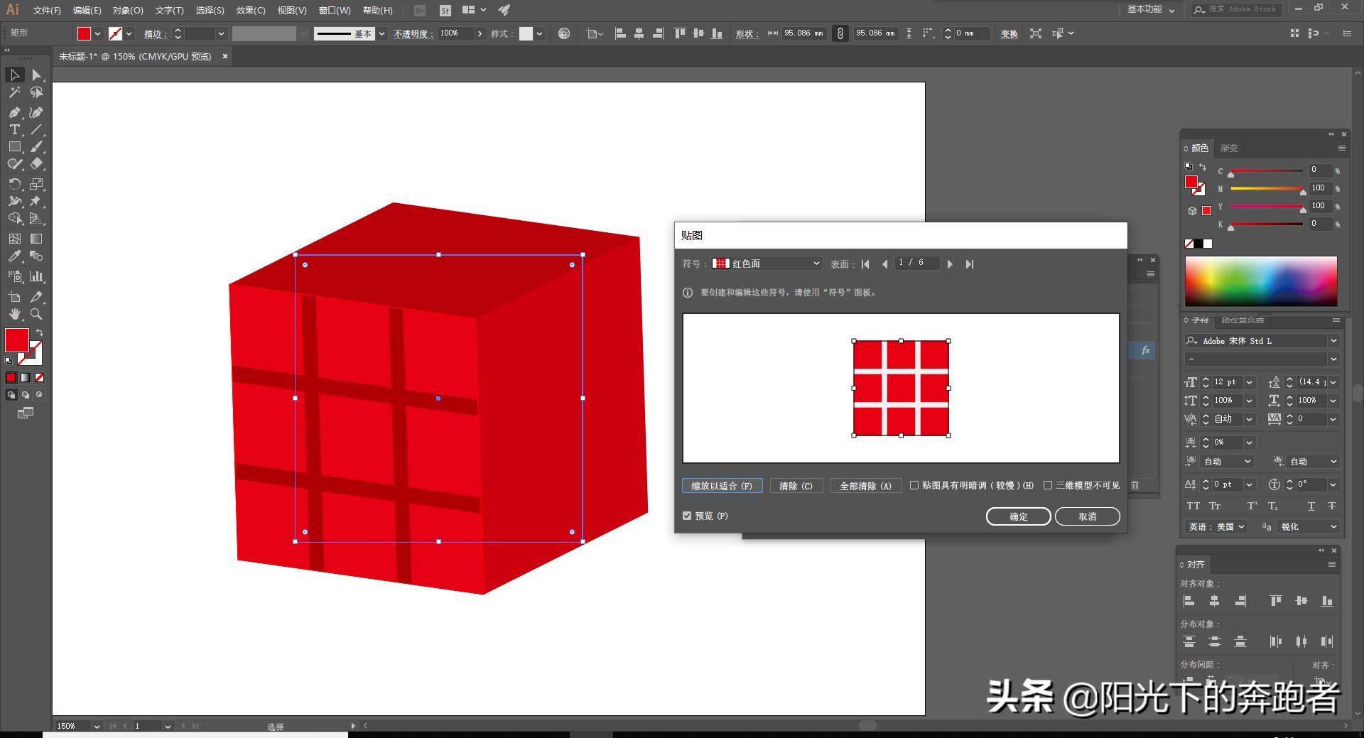Click the Gradient tool in the toolbar
Image resolution: width=1364 pixels, height=738 pixels.
pos(36,238)
